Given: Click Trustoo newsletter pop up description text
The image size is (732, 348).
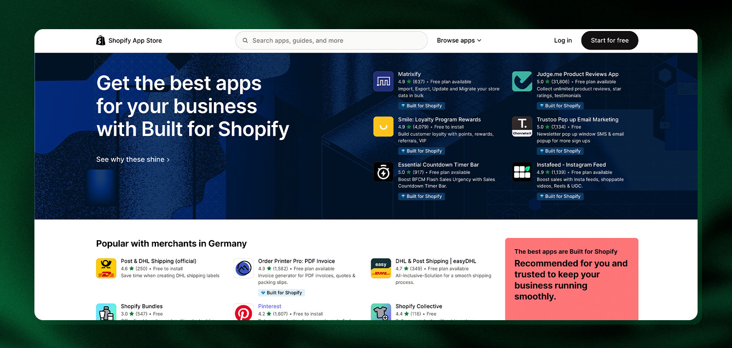Looking at the screenshot, I should pos(580,137).
